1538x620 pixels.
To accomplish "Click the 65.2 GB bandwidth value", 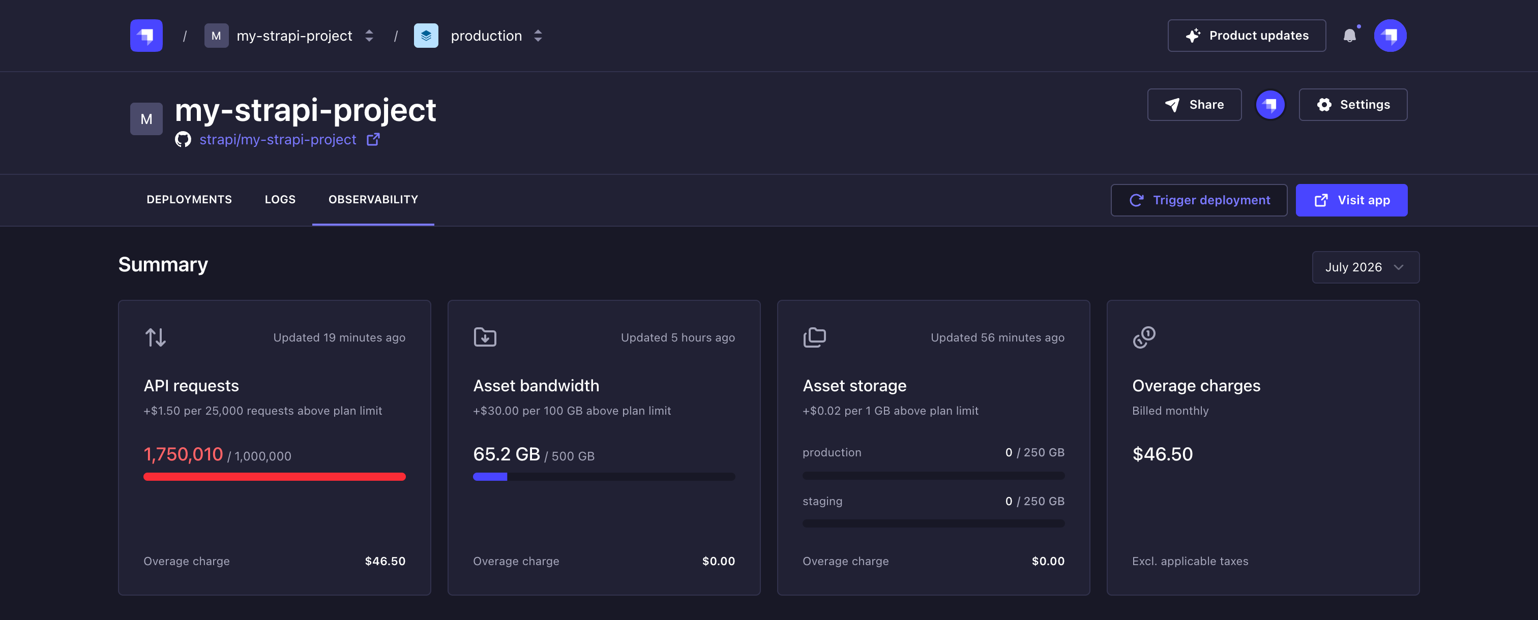I will point(506,455).
